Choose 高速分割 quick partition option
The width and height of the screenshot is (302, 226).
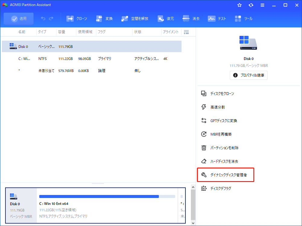(213, 107)
